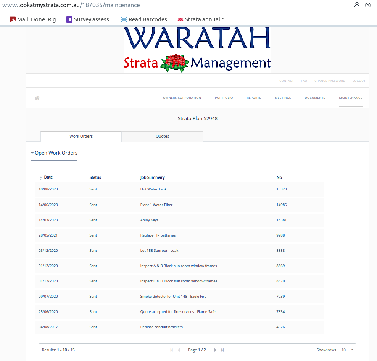This screenshot has width=377, height=361.
Task: Click the date 03/12/2020
Action: [48, 251]
